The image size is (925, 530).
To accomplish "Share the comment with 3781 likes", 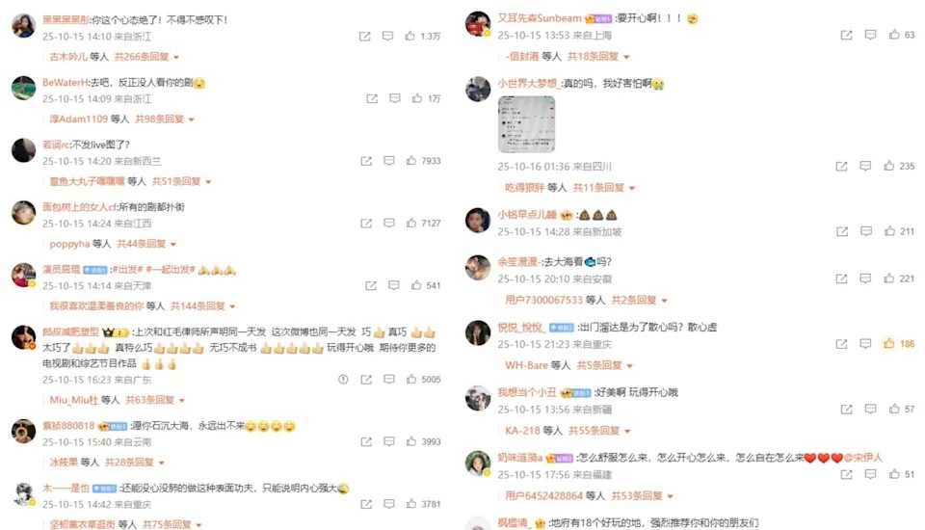I will tap(366, 503).
